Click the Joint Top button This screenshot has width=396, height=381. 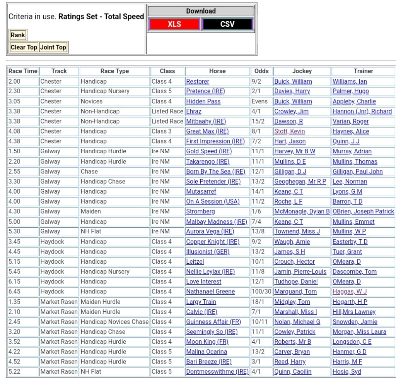[53, 47]
